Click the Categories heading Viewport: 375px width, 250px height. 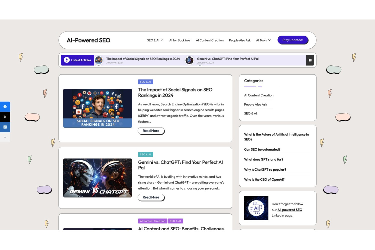[x=254, y=81]
